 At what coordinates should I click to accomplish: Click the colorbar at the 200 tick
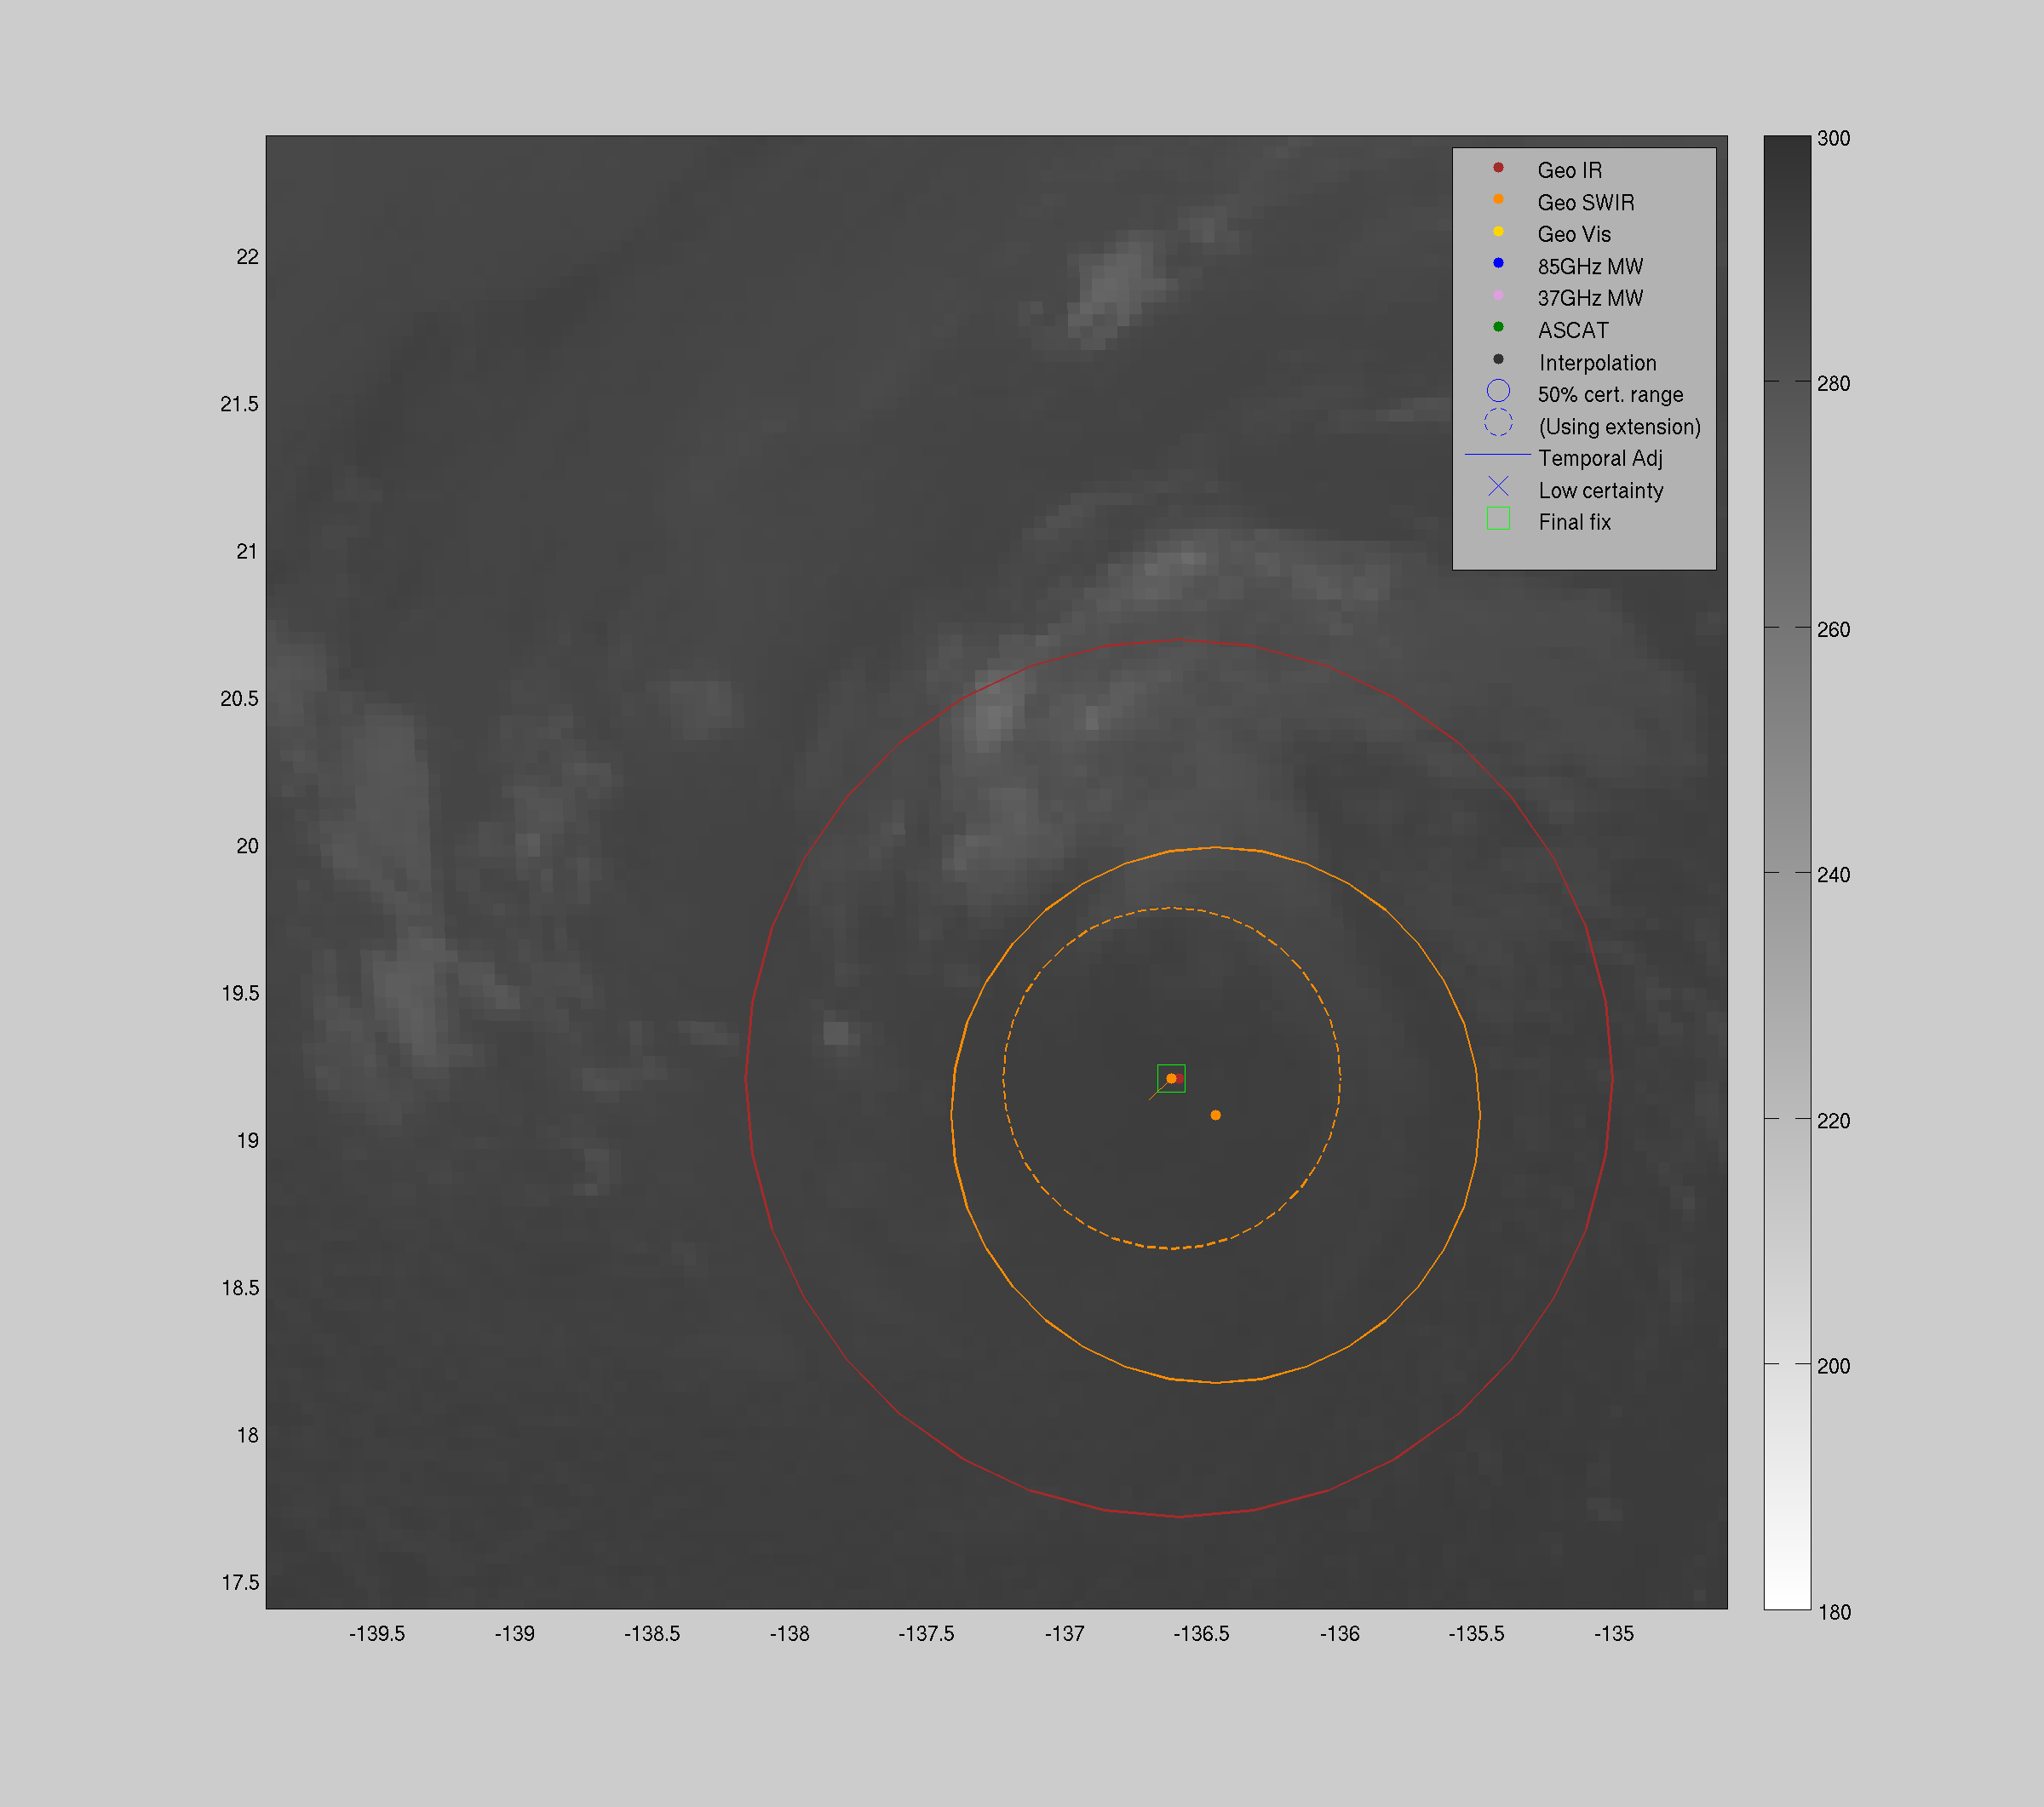tap(1787, 1364)
